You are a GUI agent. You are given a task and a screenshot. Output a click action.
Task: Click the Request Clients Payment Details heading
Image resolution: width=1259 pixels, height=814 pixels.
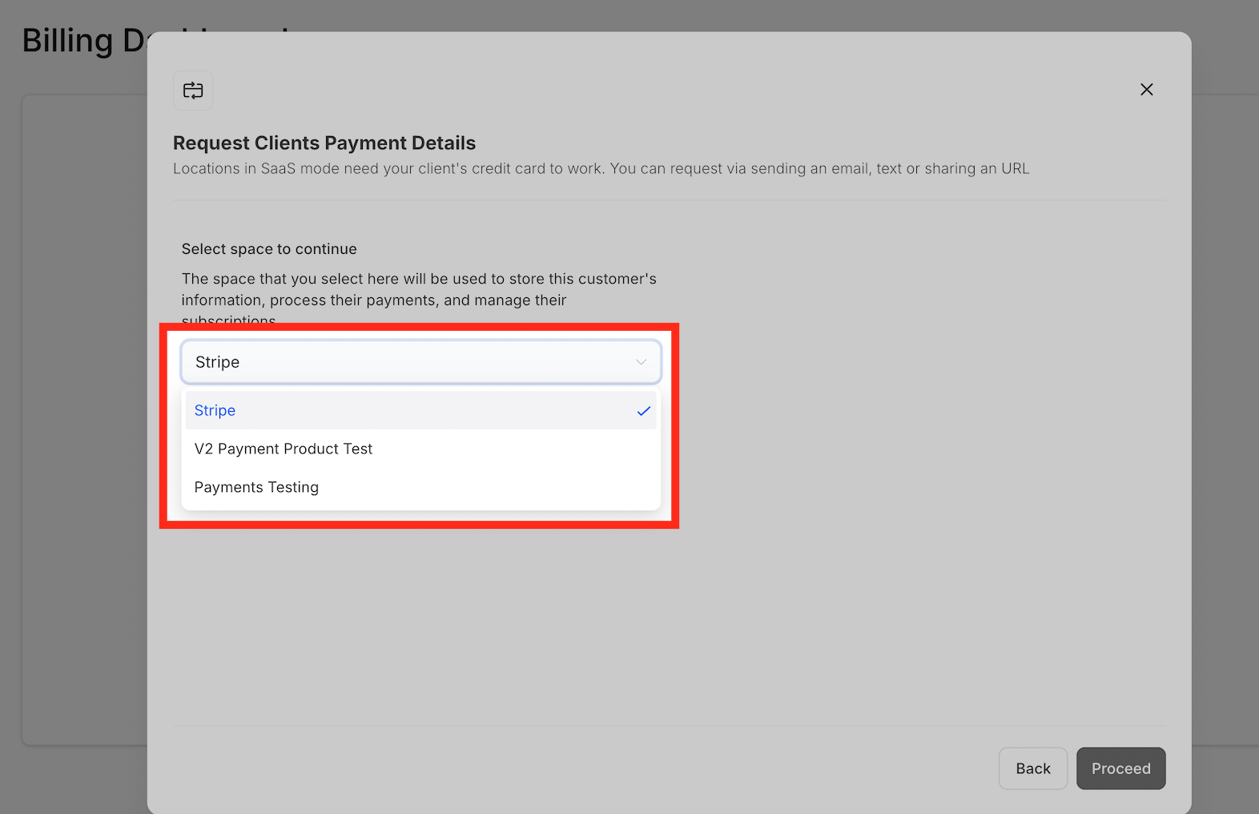pyautogui.click(x=324, y=143)
